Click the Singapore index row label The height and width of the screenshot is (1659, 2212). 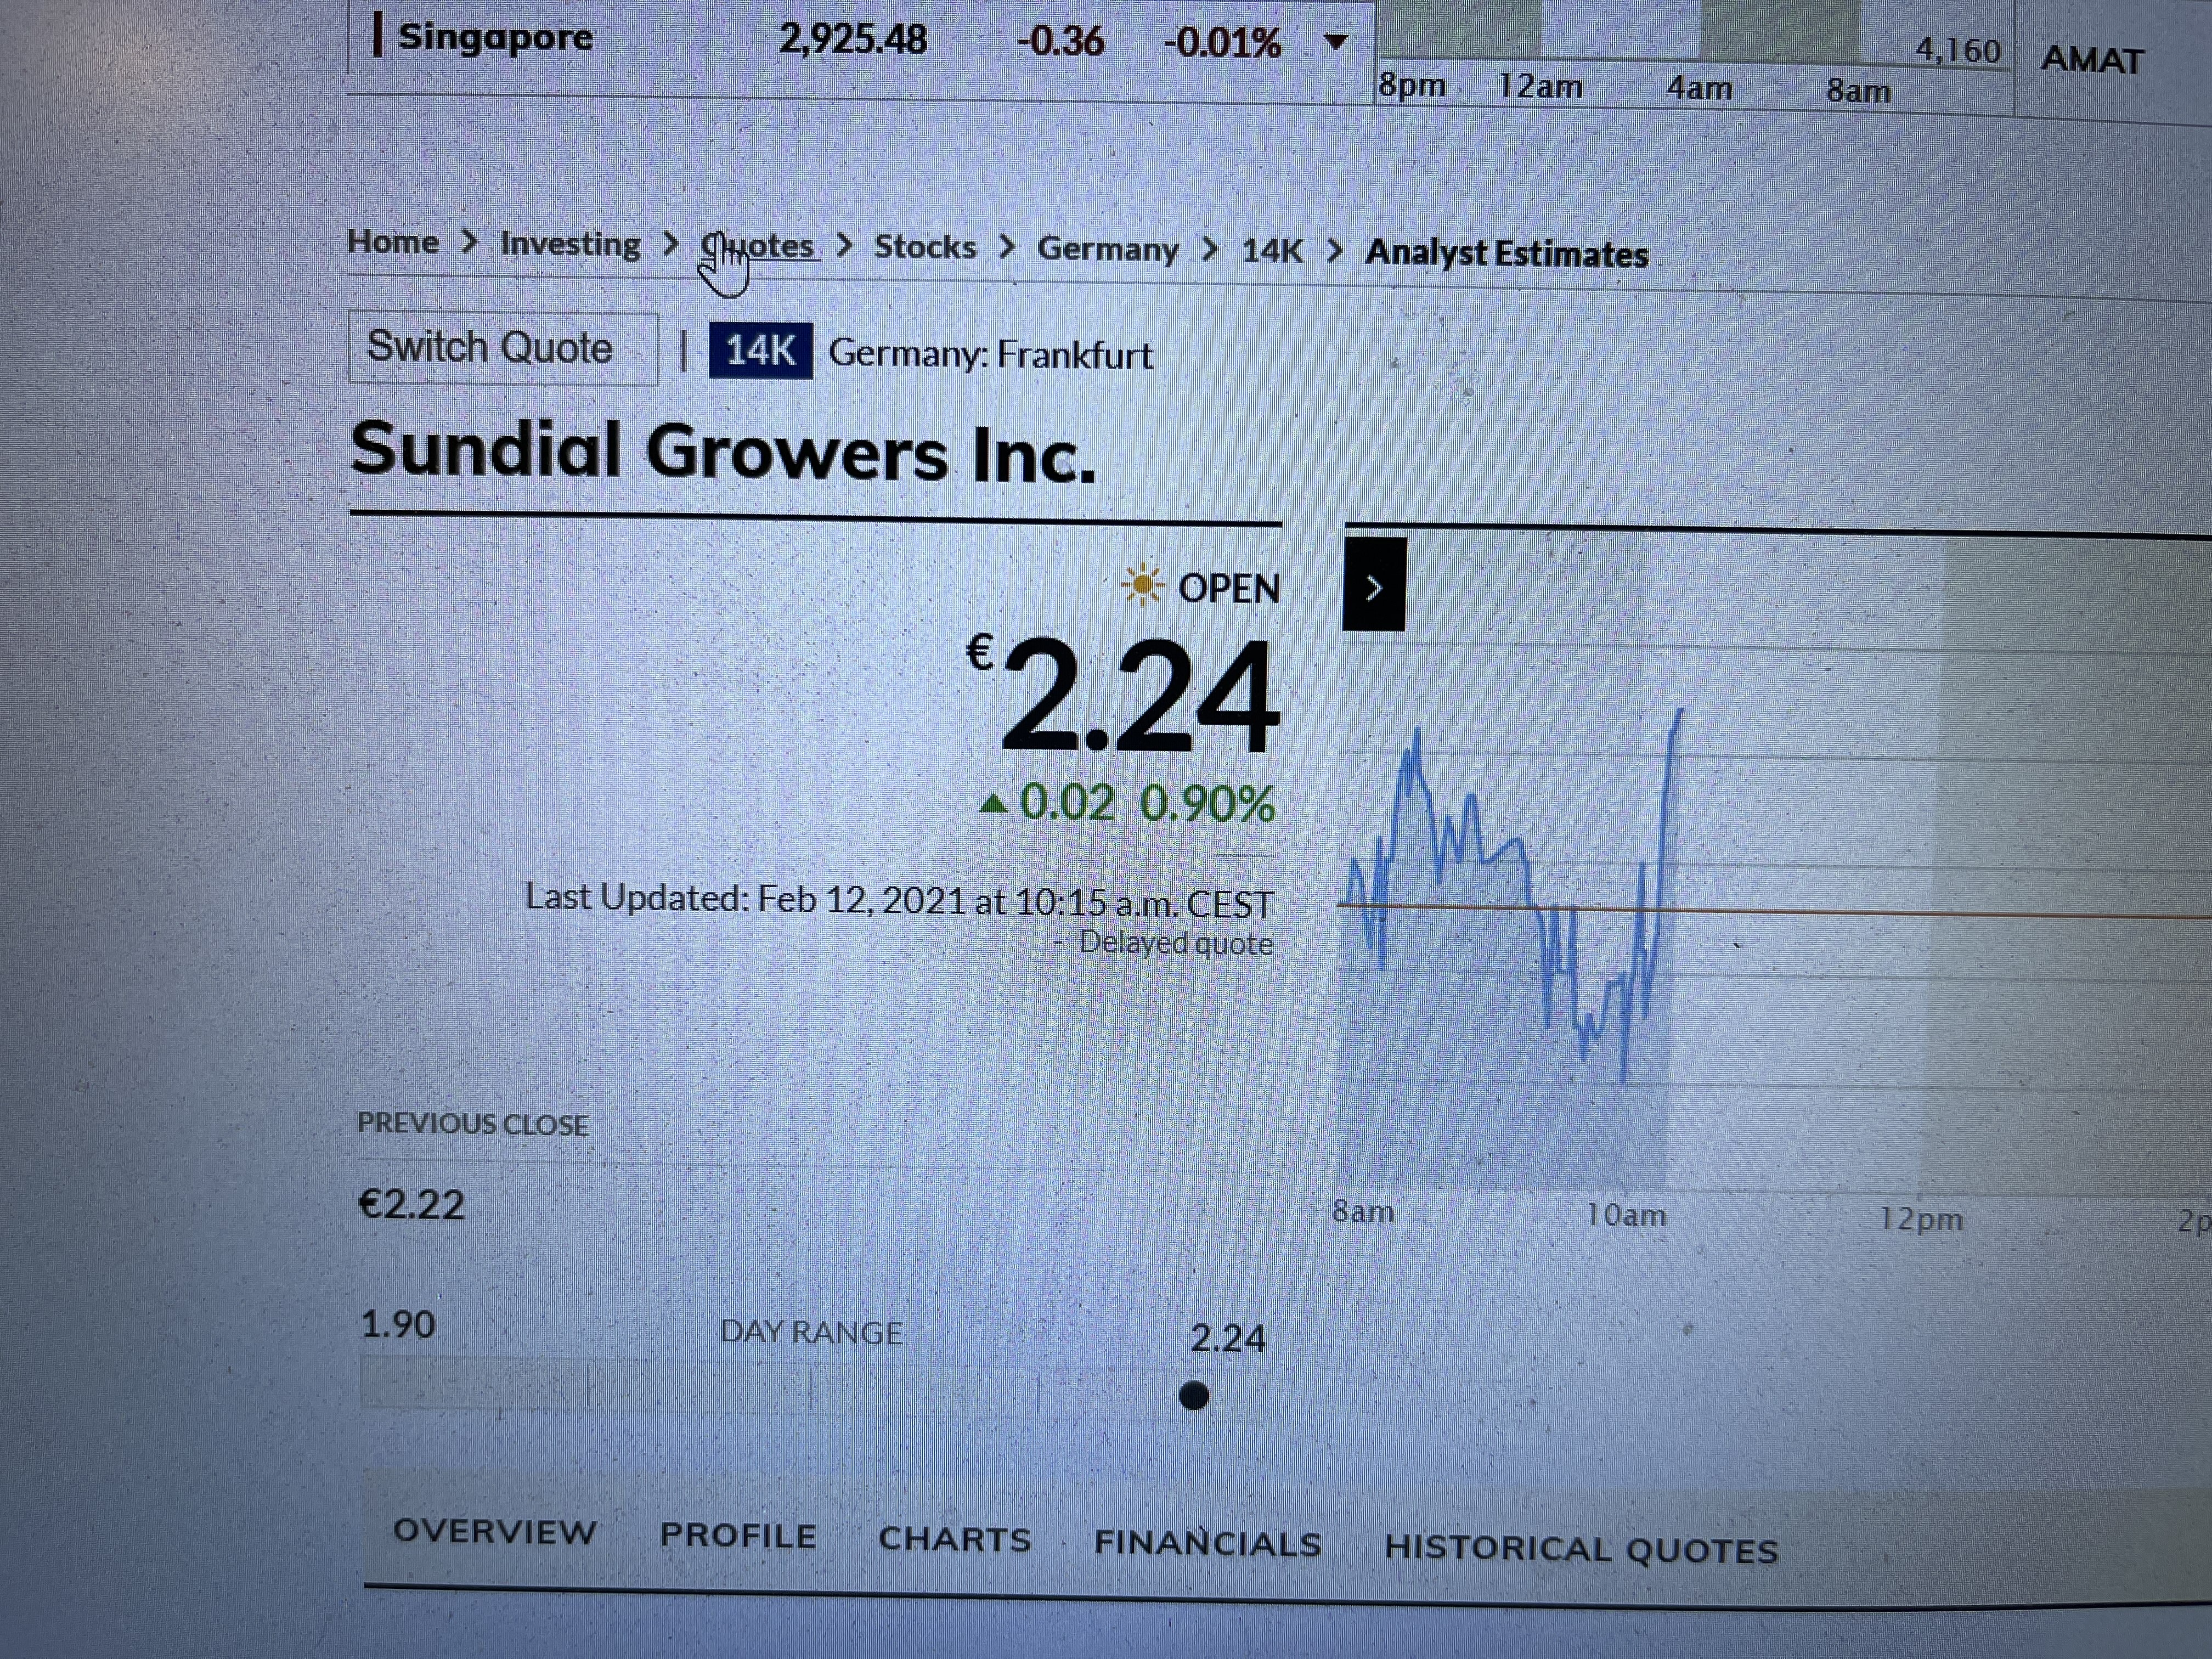point(495,37)
